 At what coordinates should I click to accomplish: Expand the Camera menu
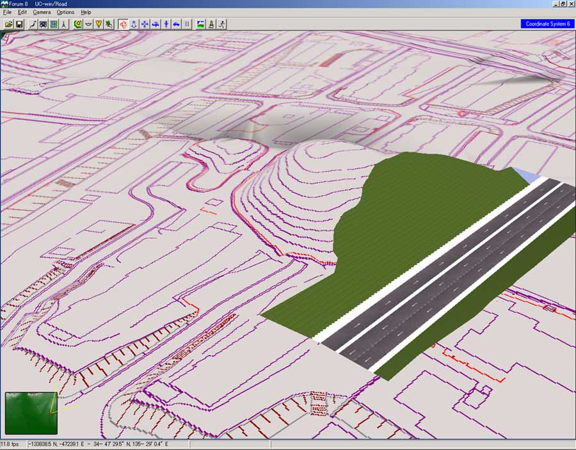click(42, 12)
